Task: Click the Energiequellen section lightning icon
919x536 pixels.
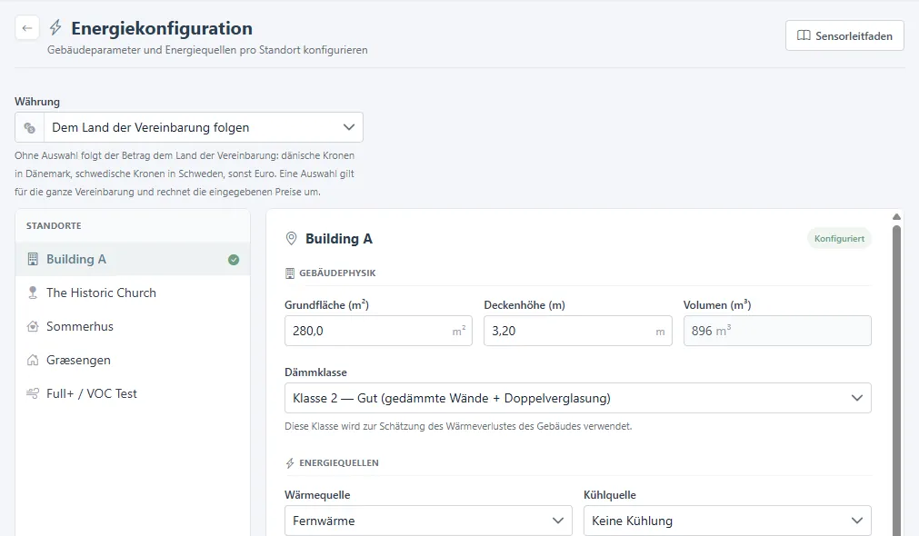Action: tap(290, 462)
